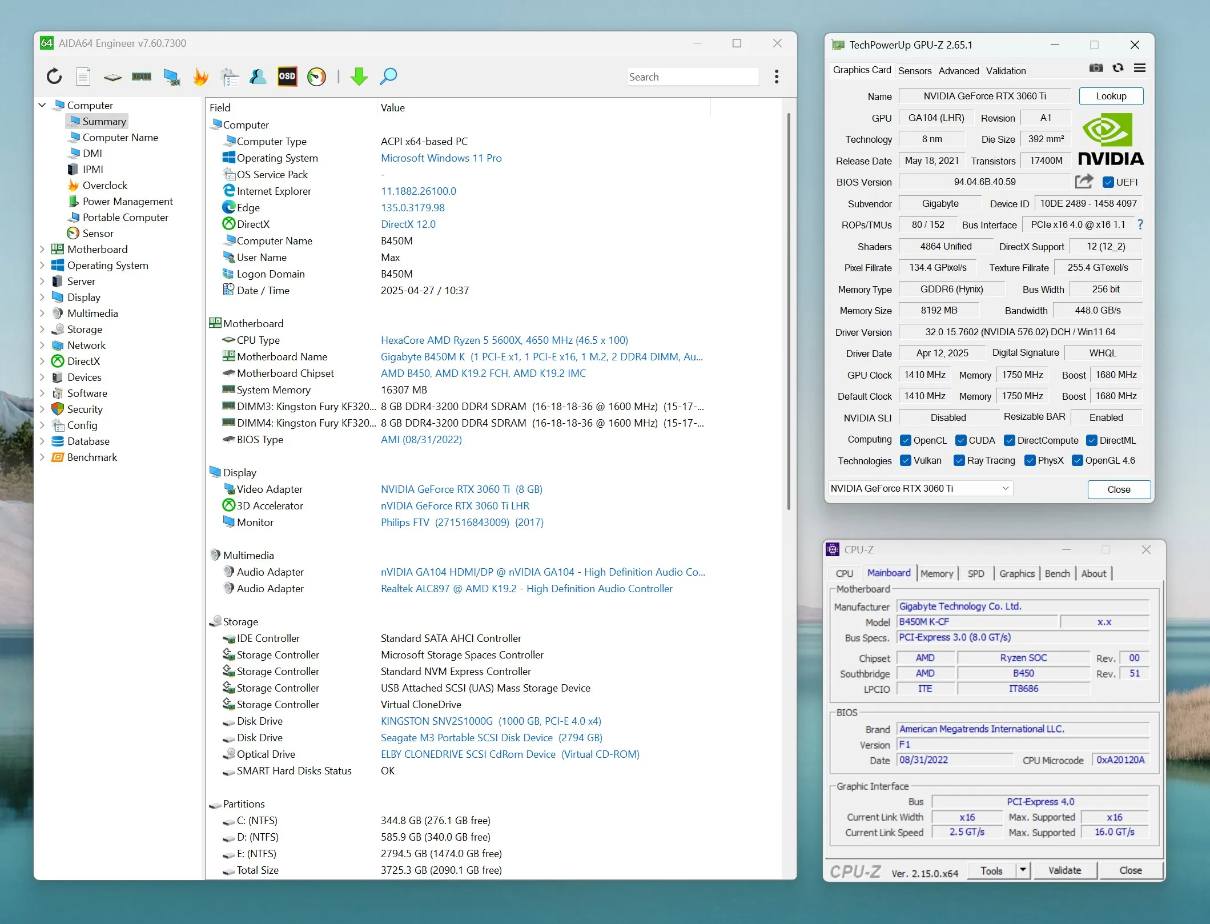This screenshot has width=1210, height=924.
Task: Switch to the Memory tab in CPU-Z
Action: (x=937, y=573)
